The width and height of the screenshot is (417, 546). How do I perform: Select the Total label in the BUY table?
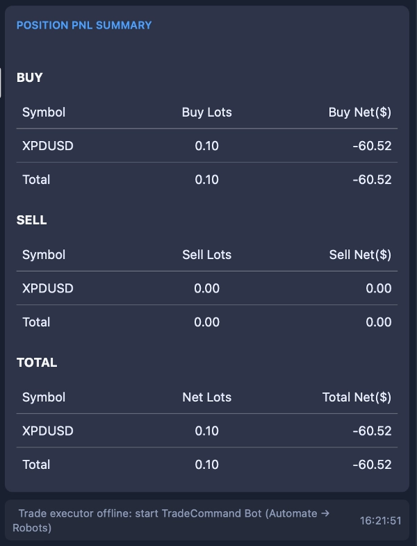36,179
